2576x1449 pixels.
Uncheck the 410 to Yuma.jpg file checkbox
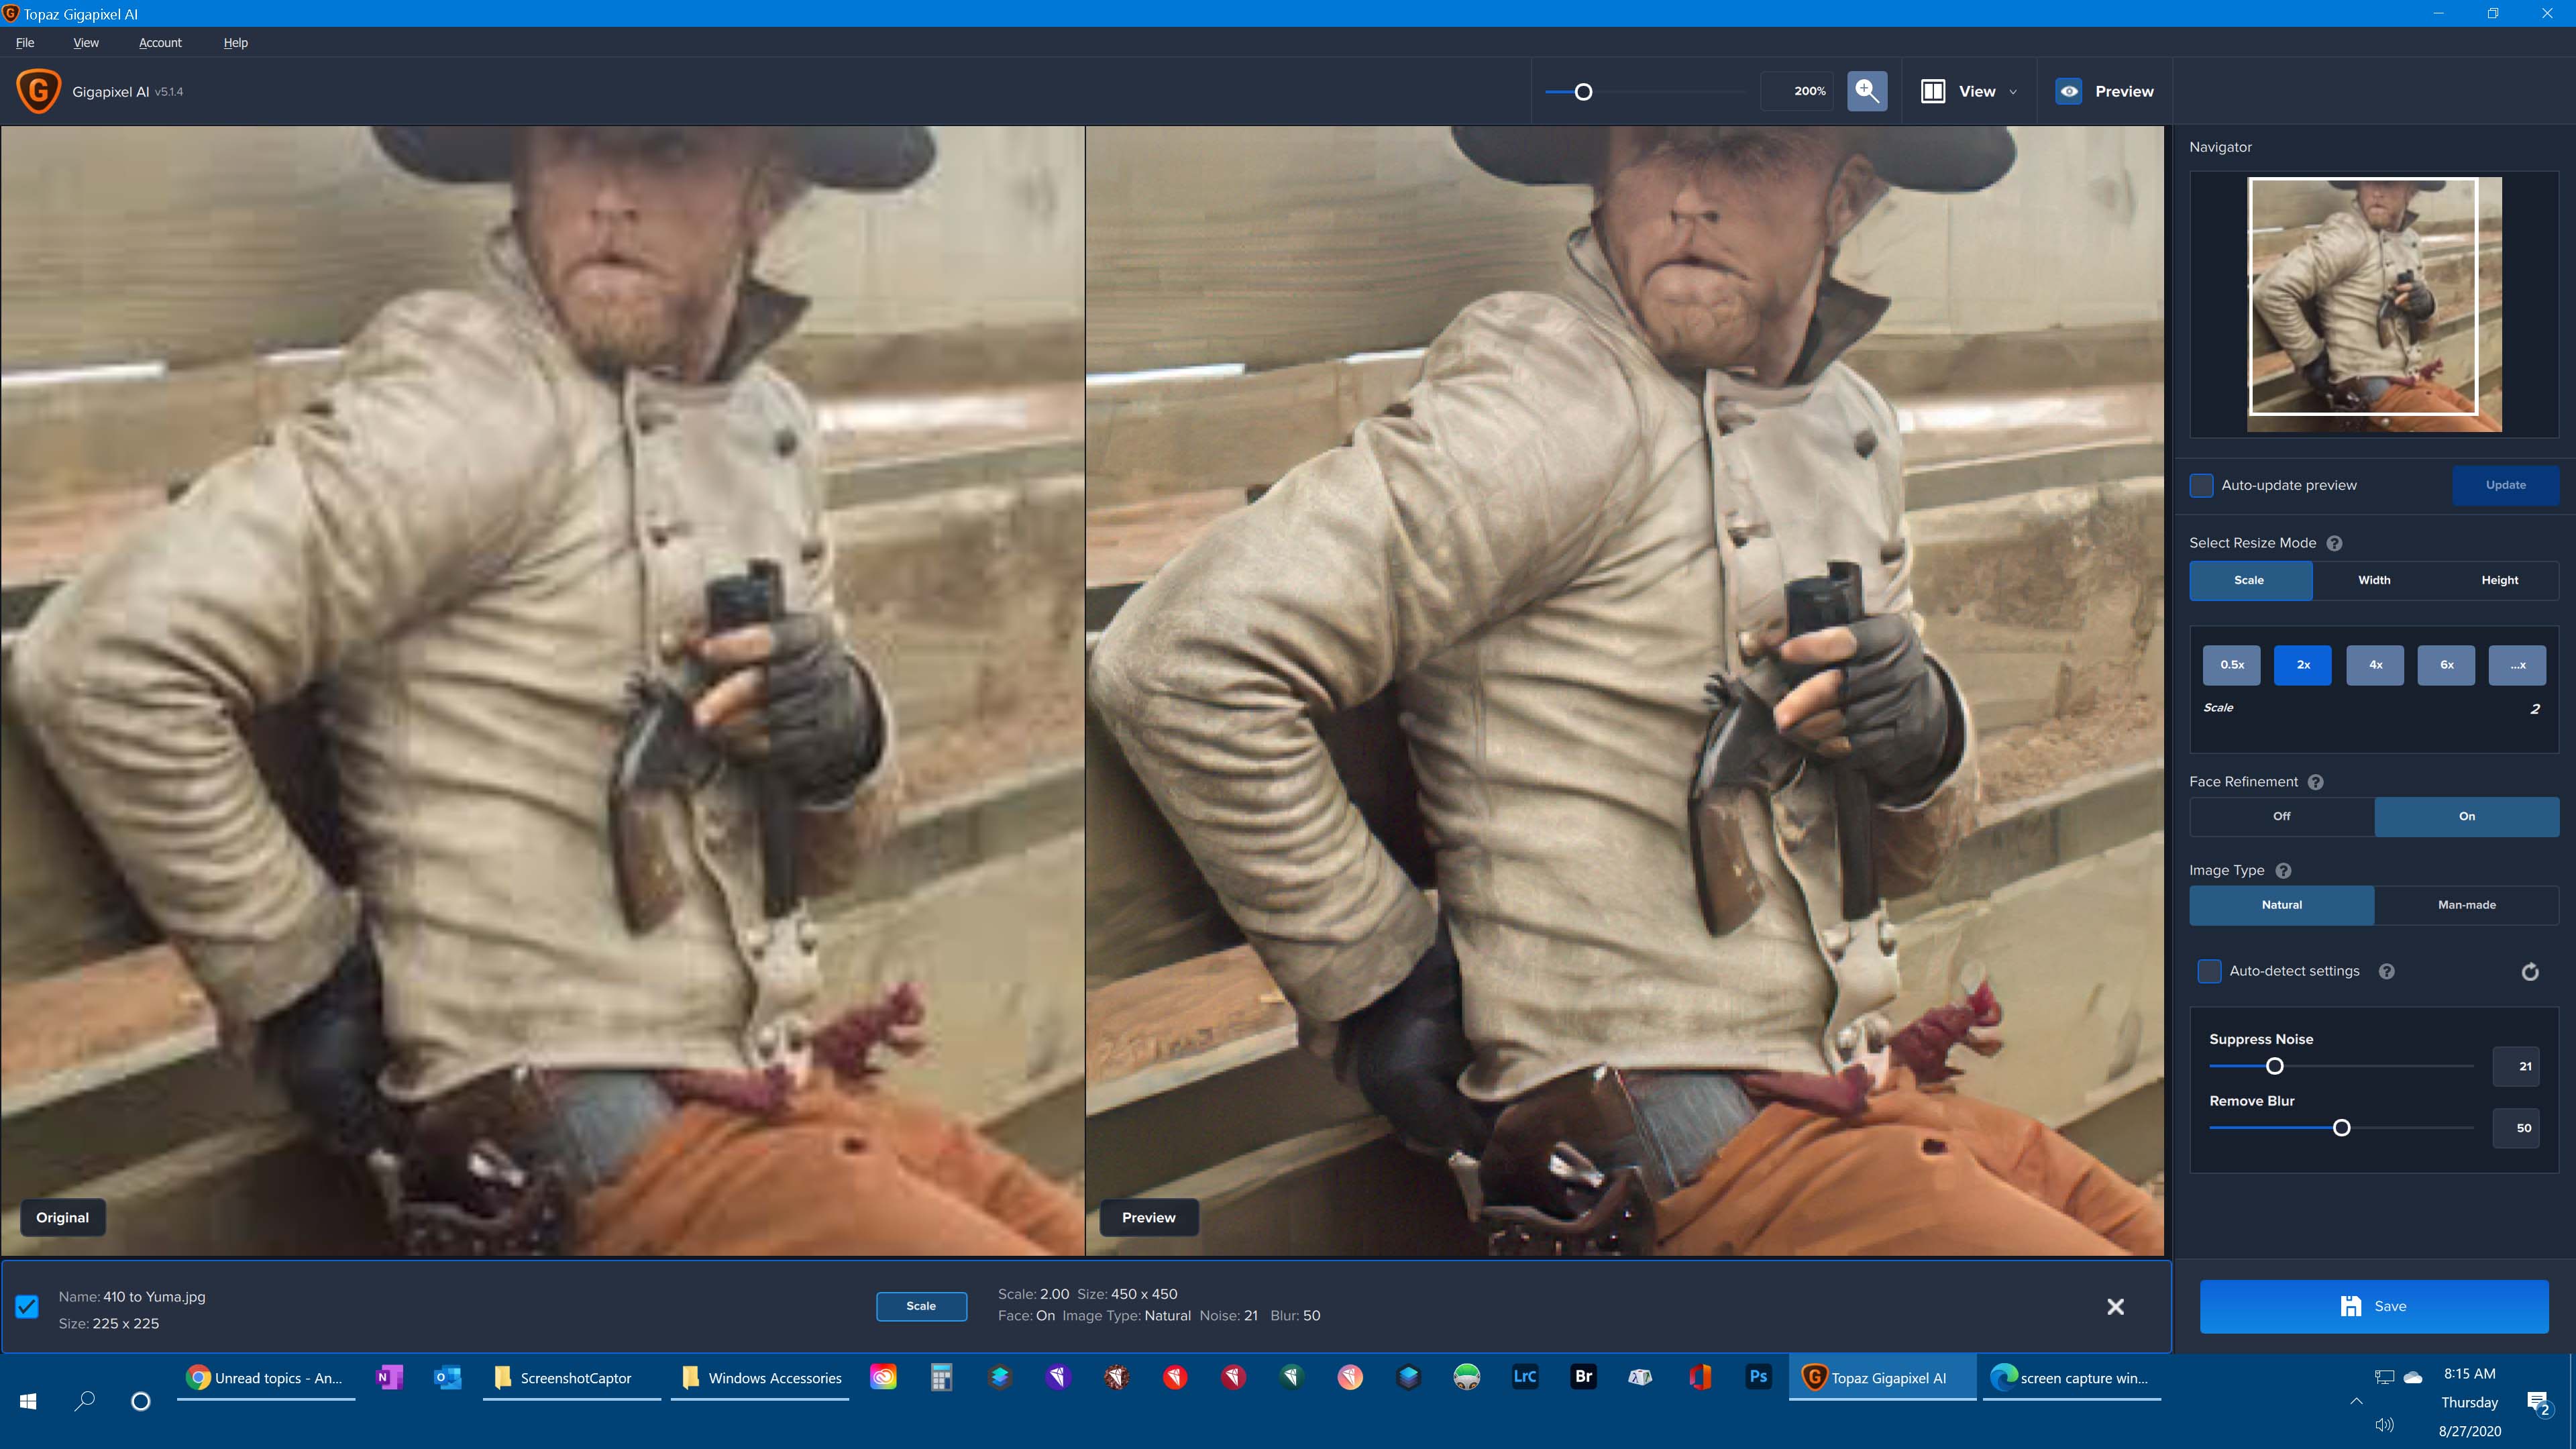tap(27, 1307)
